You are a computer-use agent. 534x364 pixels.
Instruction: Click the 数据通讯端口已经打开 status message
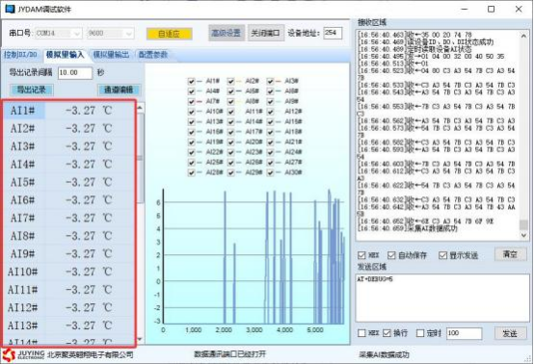point(229,354)
